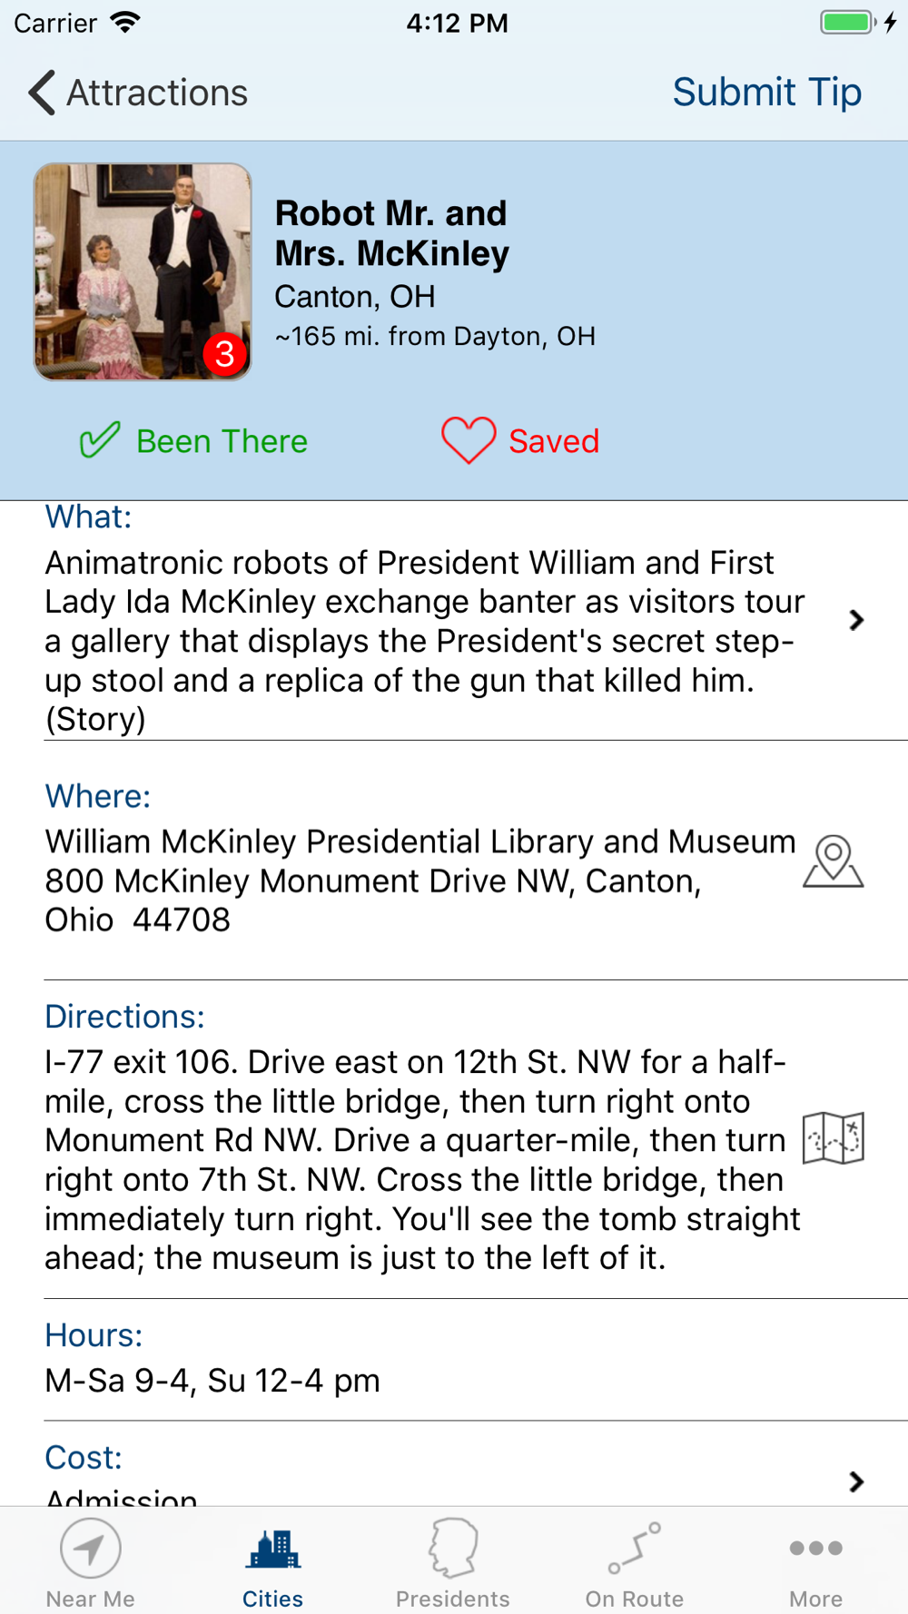Viewport: 908px width, 1614px height.
Task: Tap the map pin icon beside the address
Action: [833, 861]
